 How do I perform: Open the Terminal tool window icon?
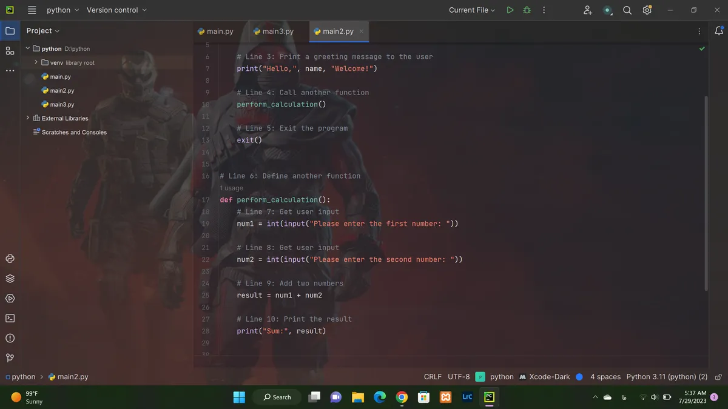(10, 318)
